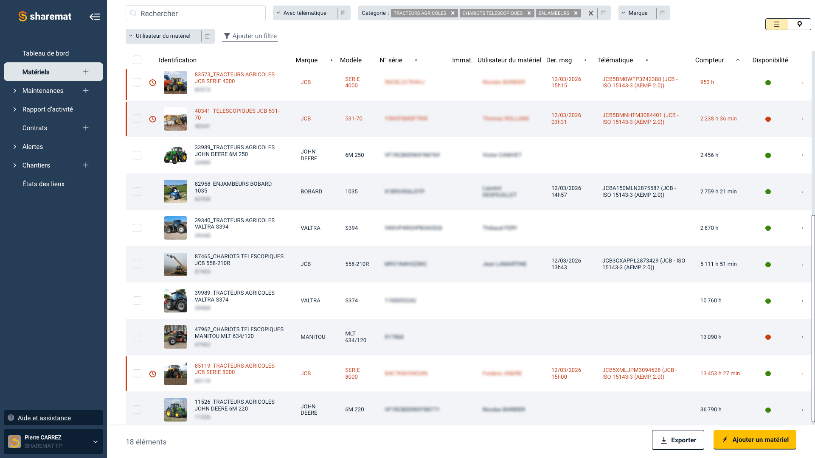The width and height of the screenshot is (815, 458).
Task: Open the Avec télématique dropdown
Action: (x=305, y=13)
